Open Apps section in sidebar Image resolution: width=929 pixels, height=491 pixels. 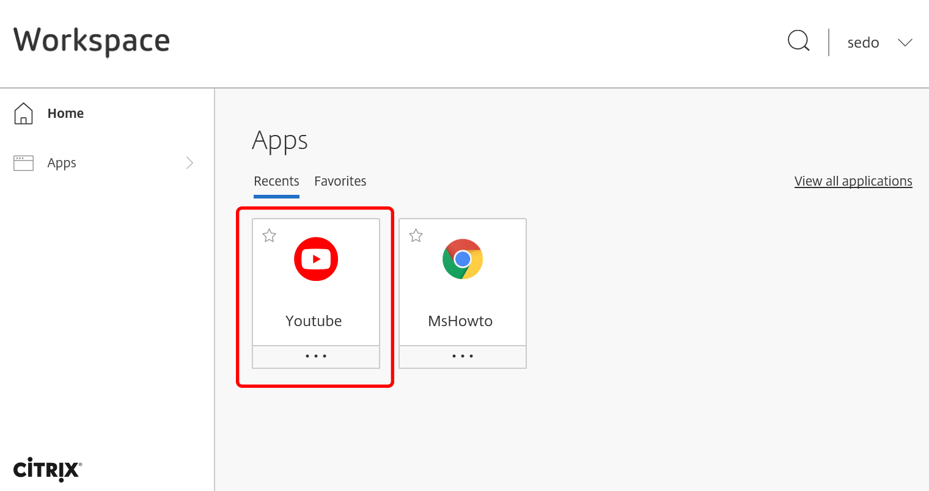[62, 163]
